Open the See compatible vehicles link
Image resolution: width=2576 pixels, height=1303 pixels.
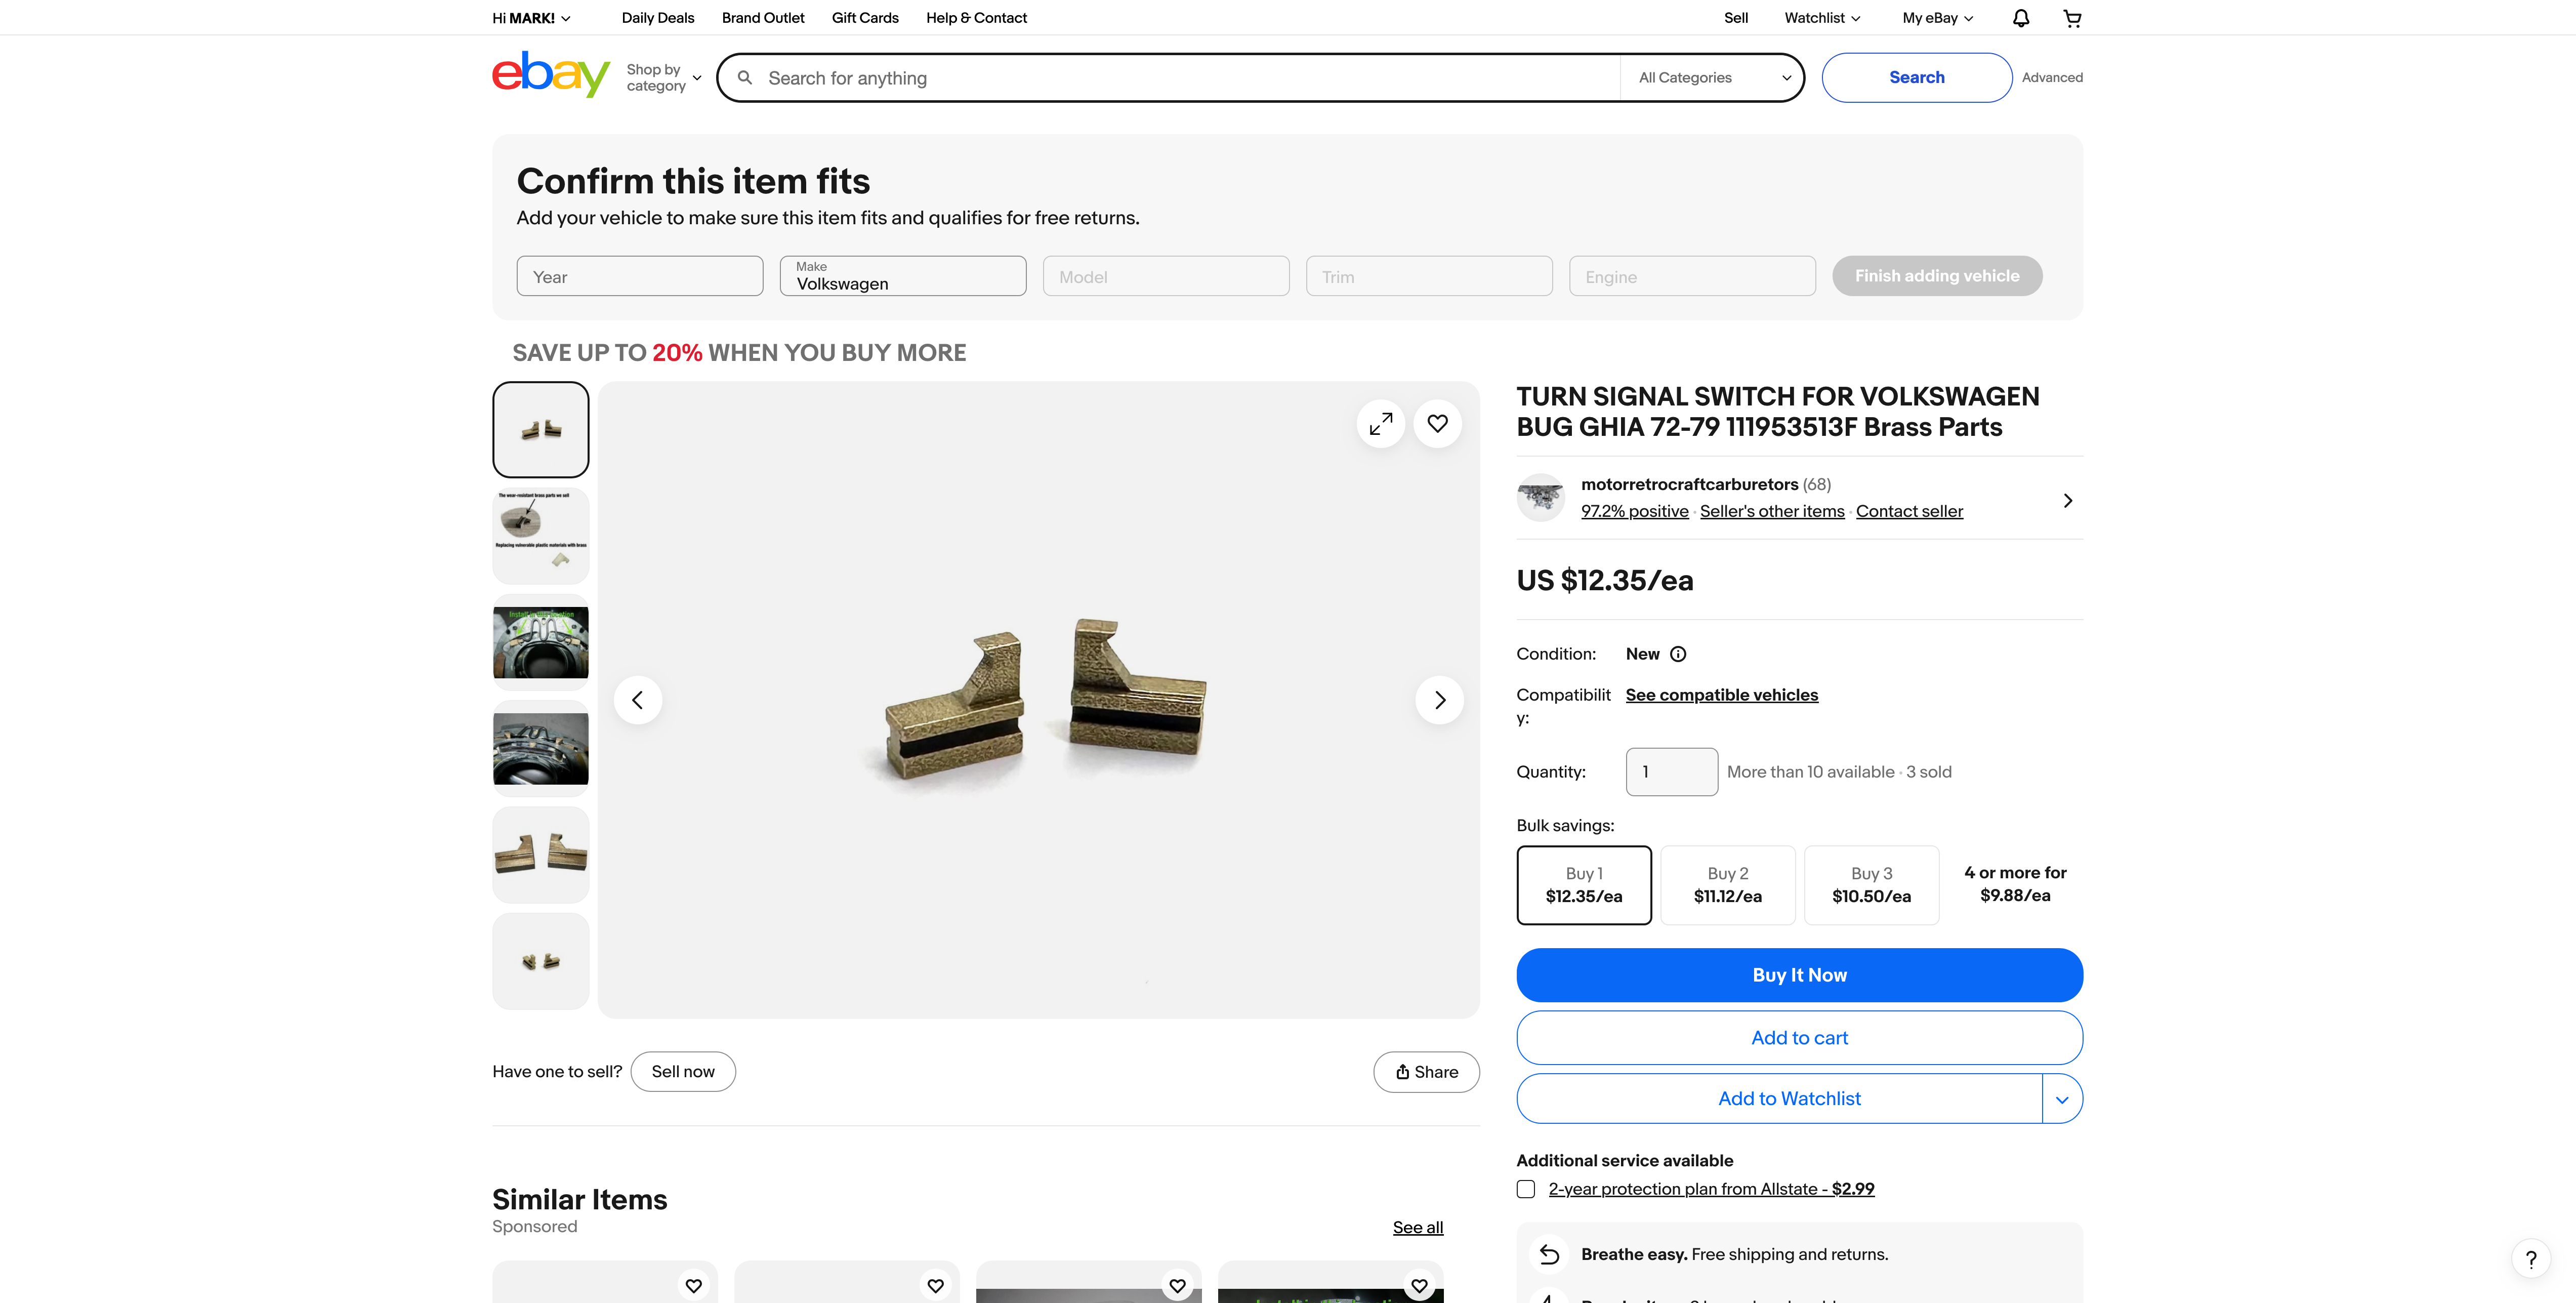1721,695
